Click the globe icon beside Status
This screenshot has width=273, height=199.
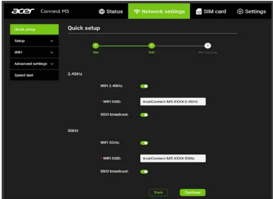pyautogui.click(x=102, y=12)
